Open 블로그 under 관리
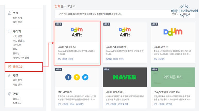The height and width of the screenshot is (111, 199). [x=16, y=99]
